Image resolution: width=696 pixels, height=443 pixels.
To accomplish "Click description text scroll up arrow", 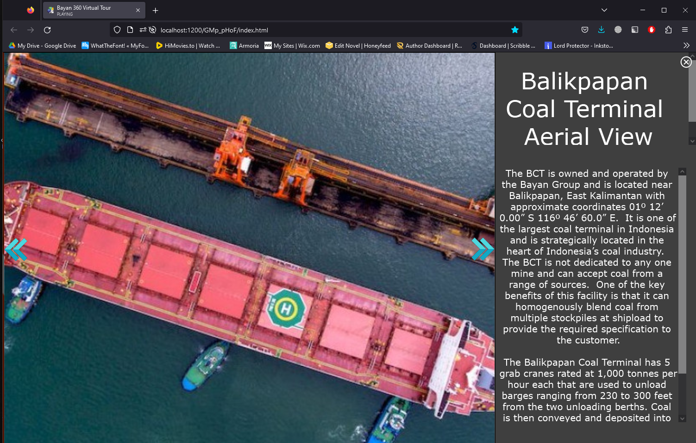I will [x=682, y=172].
